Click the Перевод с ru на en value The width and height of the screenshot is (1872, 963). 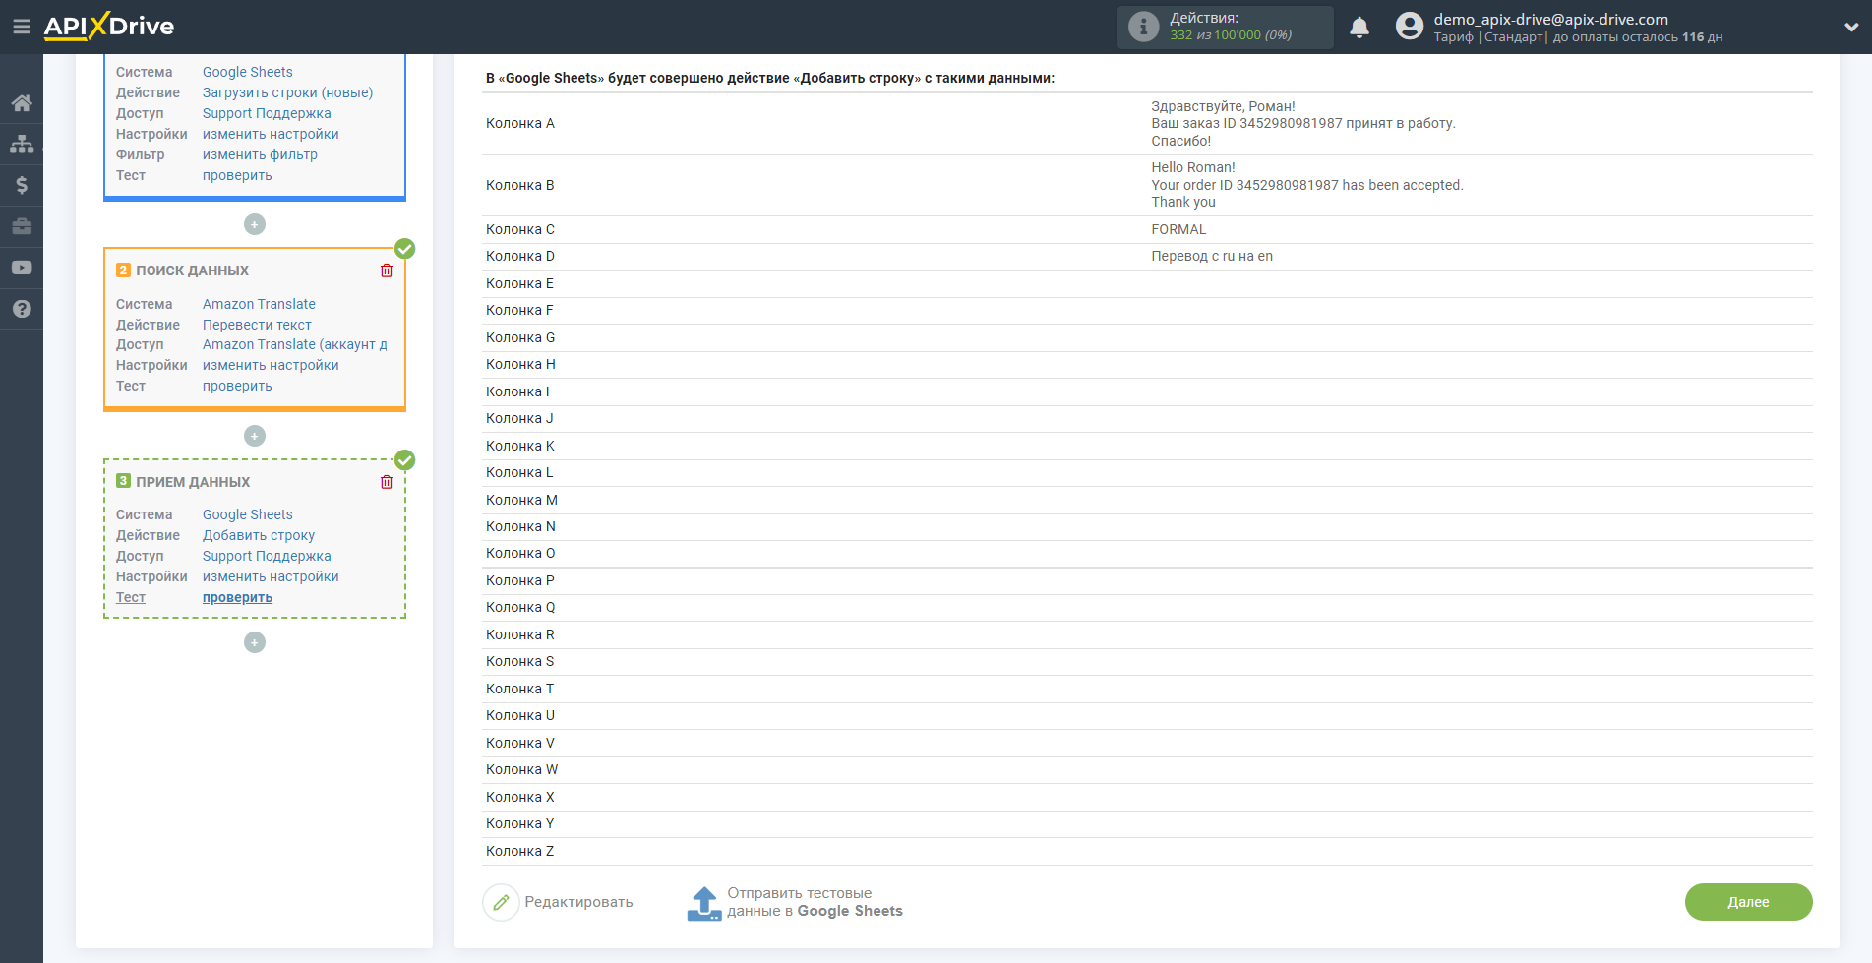click(1212, 256)
